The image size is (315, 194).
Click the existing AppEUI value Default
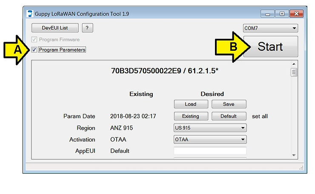pyautogui.click(x=120, y=151)
